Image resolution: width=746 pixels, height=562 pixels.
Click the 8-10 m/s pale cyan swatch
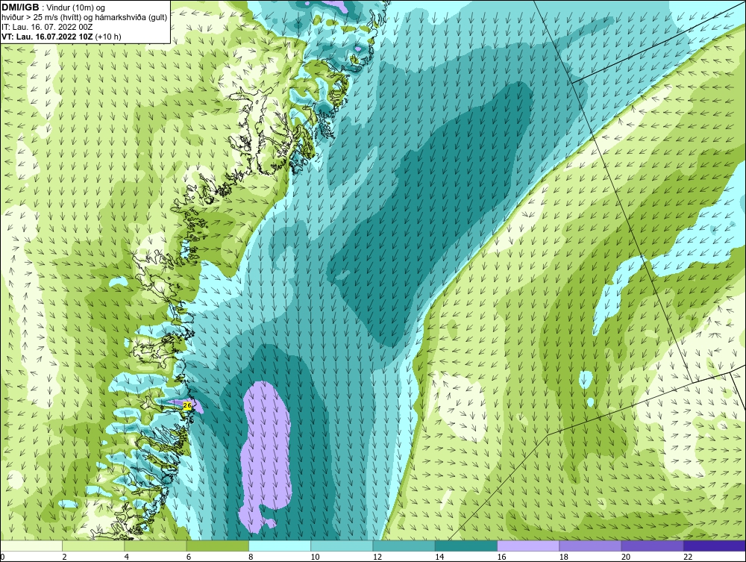280,546
